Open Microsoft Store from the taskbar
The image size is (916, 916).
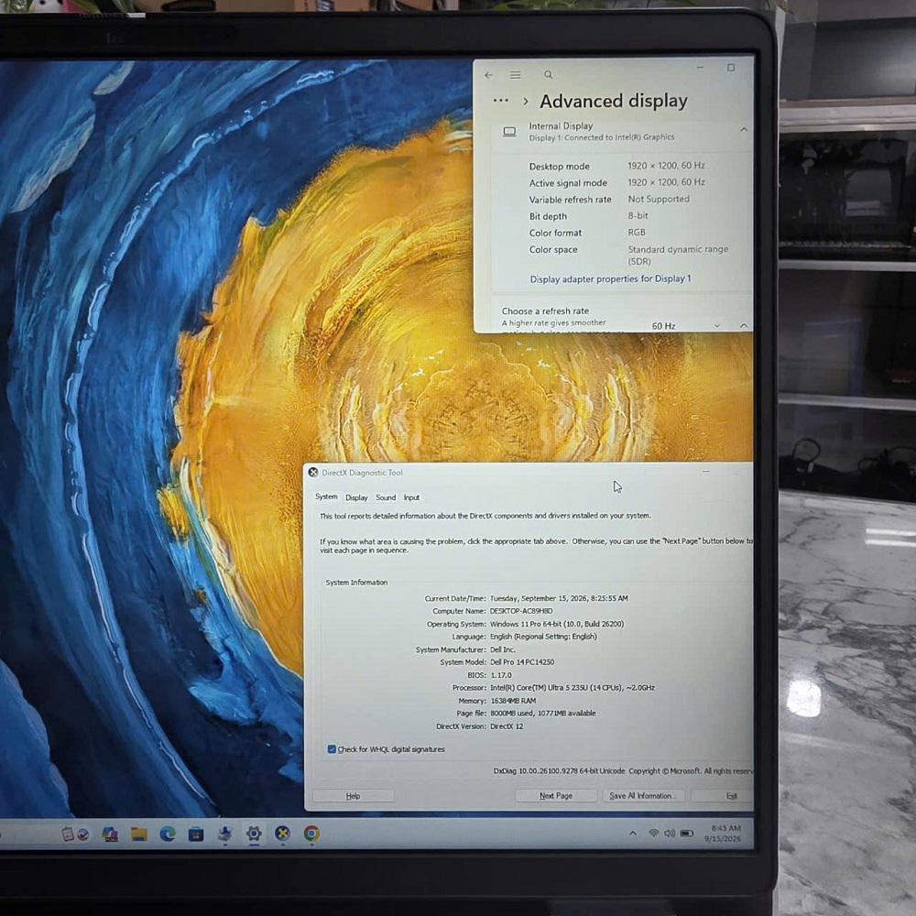(x=196, y=834)
